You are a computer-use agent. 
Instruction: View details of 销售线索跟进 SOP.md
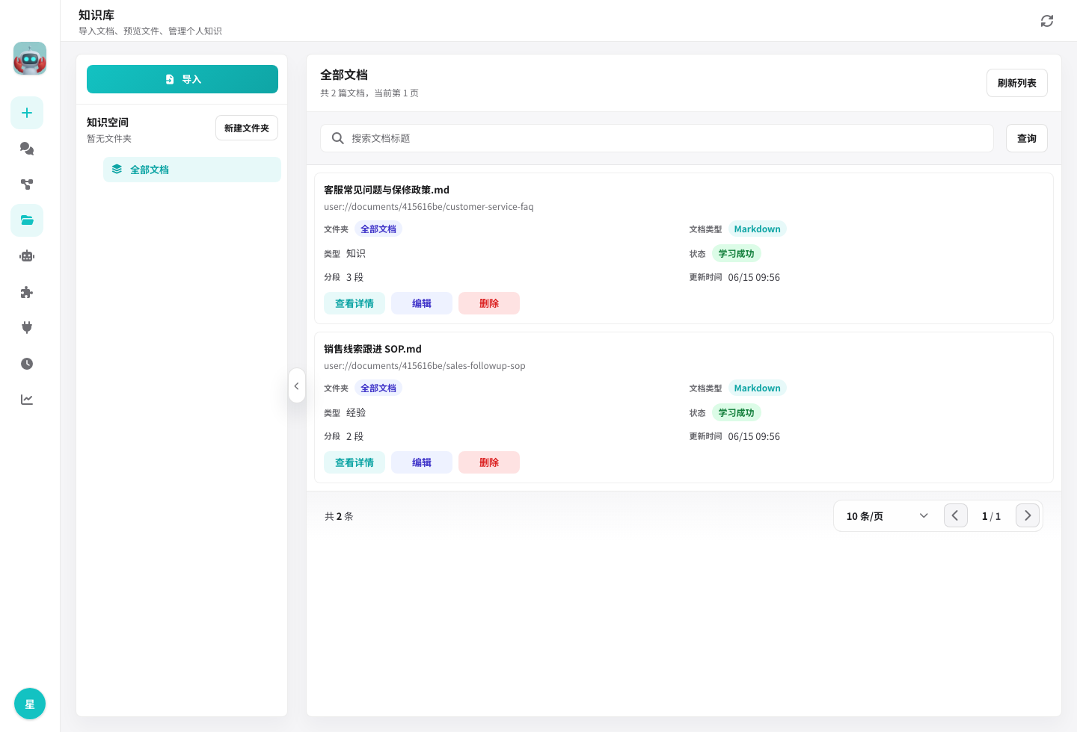click(355, 462)
